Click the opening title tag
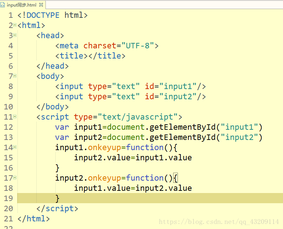283x229 pixels. coord(72,56)
